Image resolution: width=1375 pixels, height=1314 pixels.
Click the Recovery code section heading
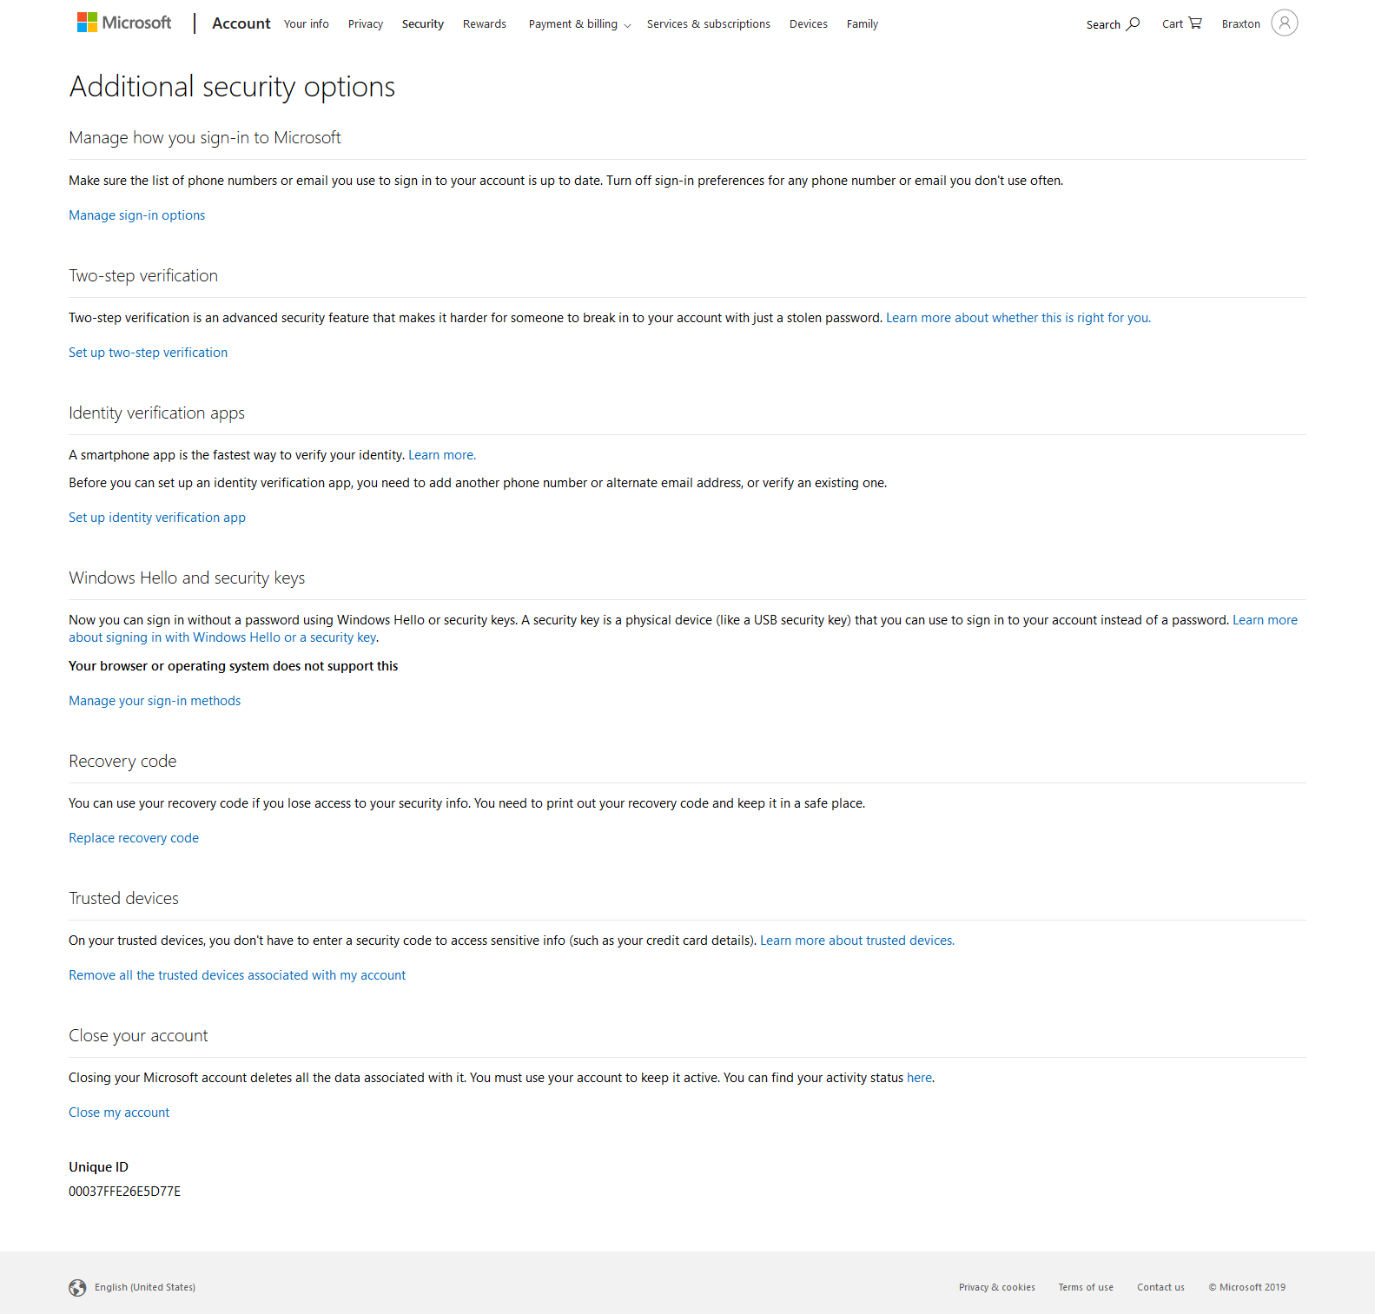122,762
